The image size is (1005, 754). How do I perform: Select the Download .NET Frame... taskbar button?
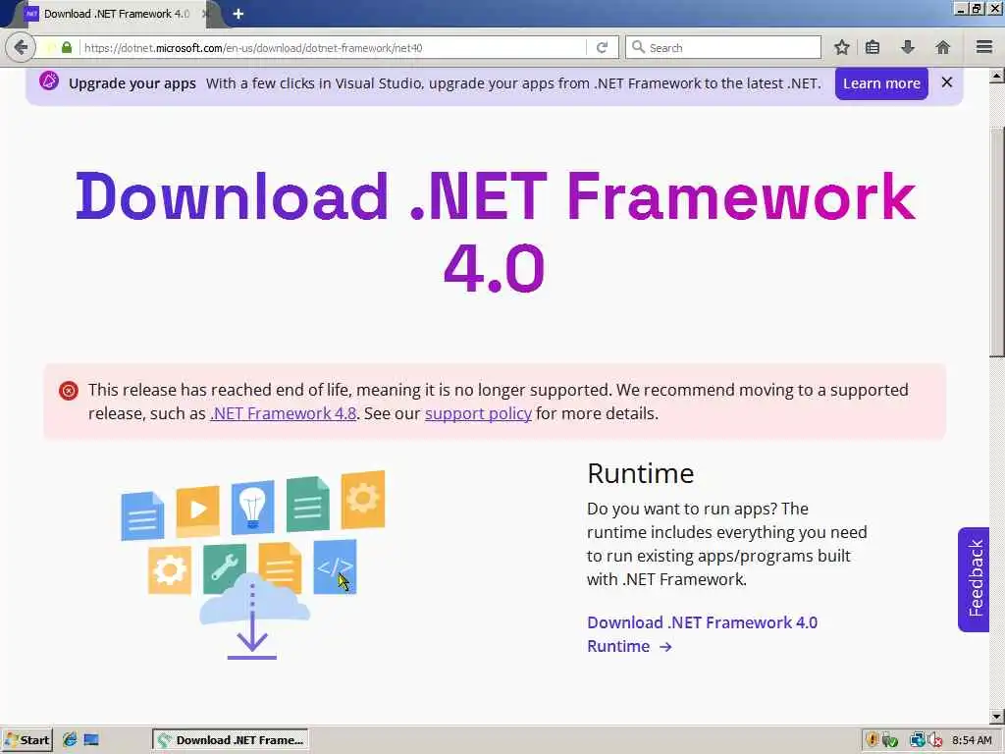click(231, 740)
